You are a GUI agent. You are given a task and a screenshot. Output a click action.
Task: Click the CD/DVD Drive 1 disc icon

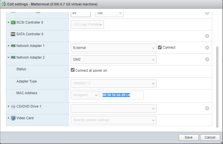coord(13,106)
